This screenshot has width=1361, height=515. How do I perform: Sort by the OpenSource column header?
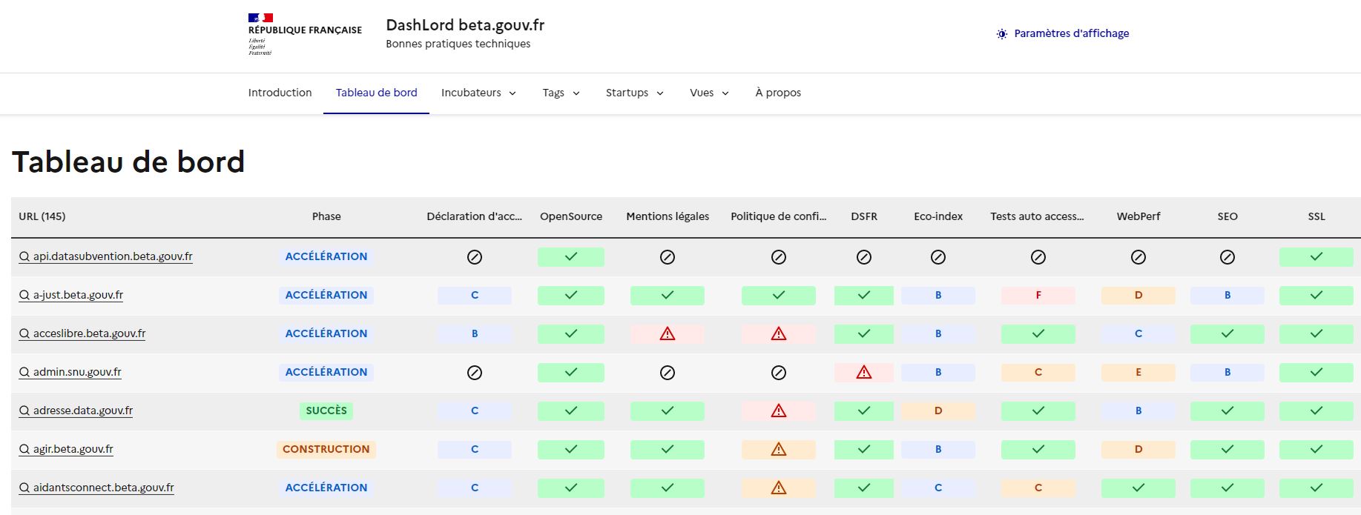tap(571, 216)
